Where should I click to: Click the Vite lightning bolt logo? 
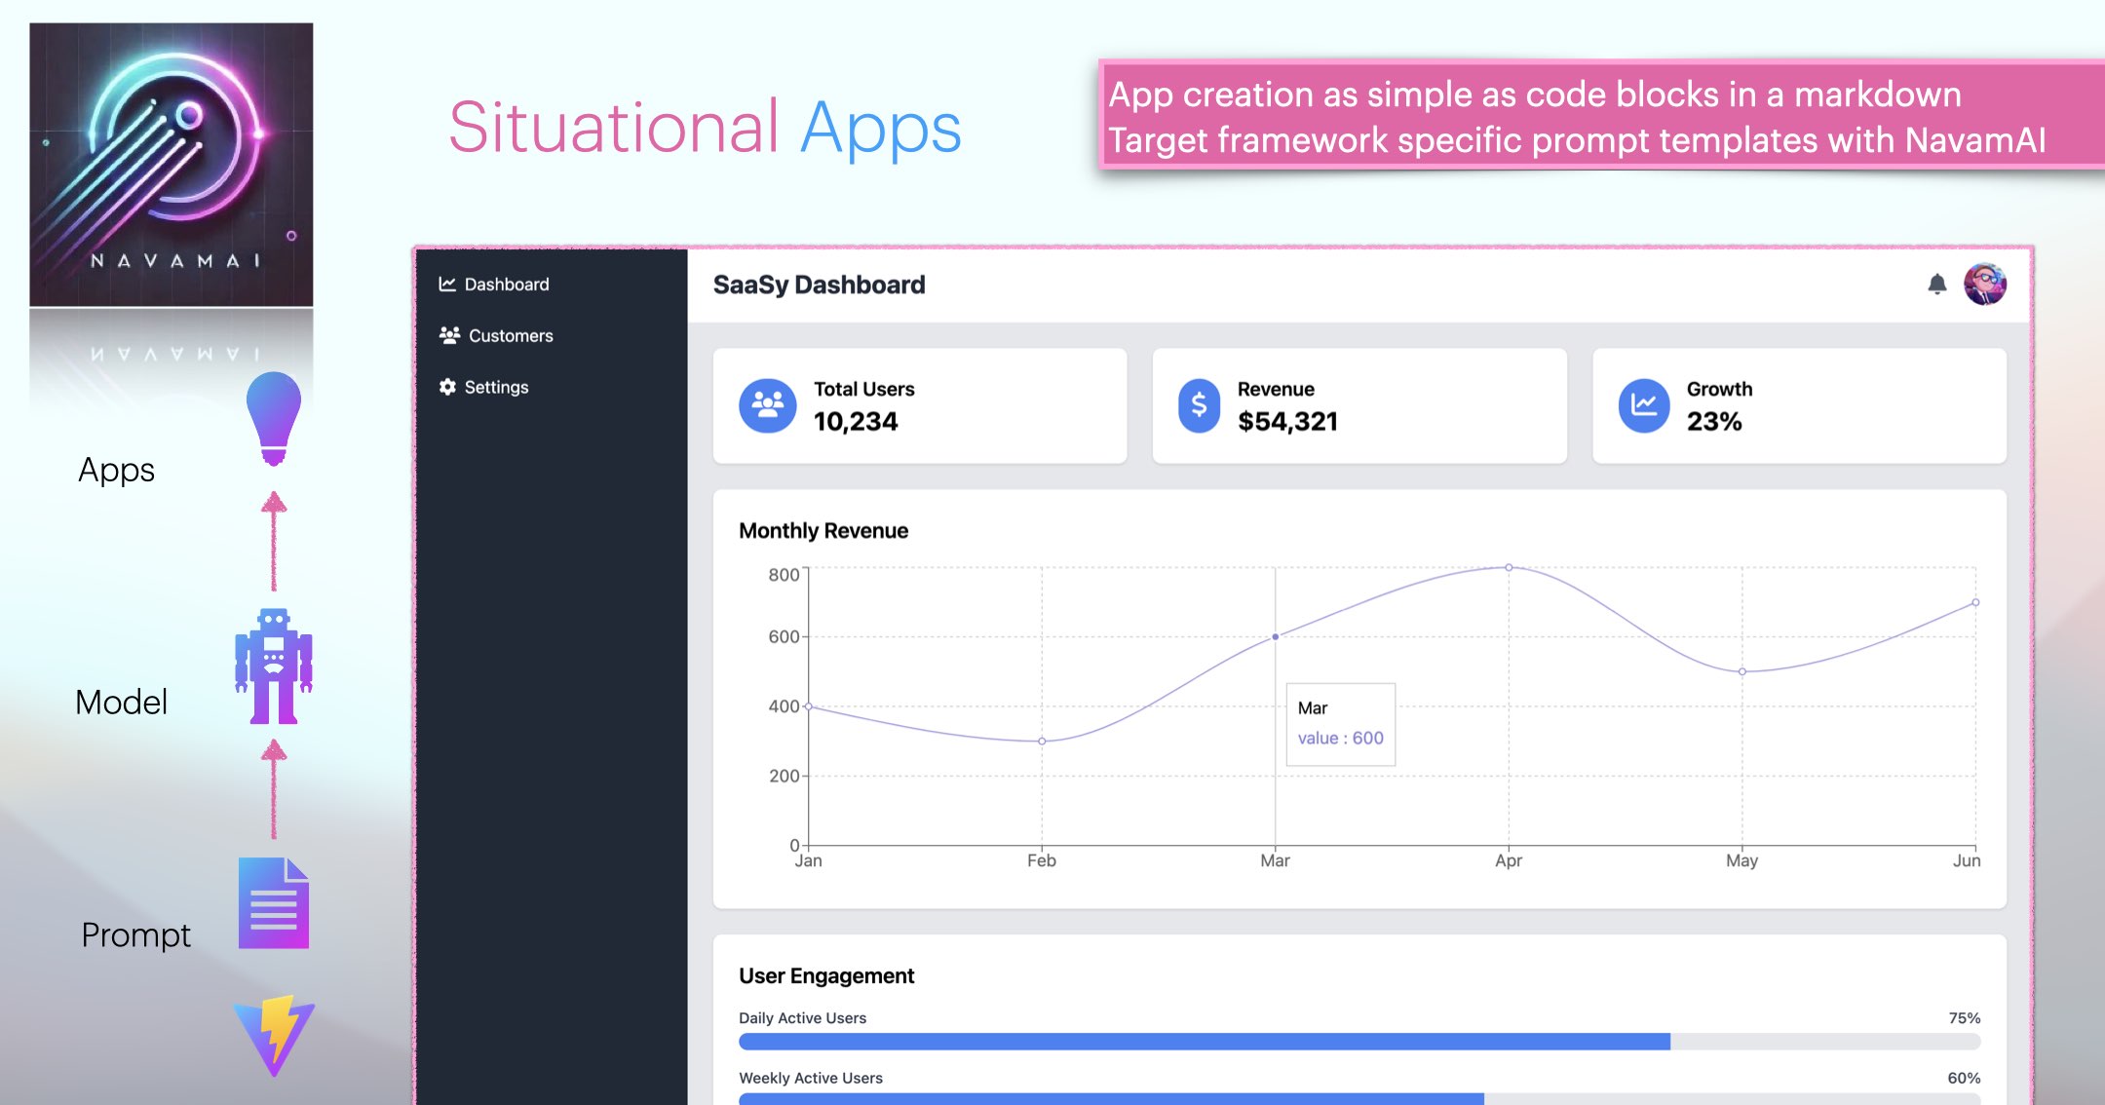pos(274,1036)
